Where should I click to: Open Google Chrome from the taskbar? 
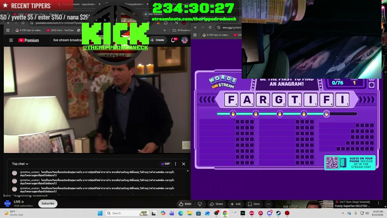[x=225, y=213]
